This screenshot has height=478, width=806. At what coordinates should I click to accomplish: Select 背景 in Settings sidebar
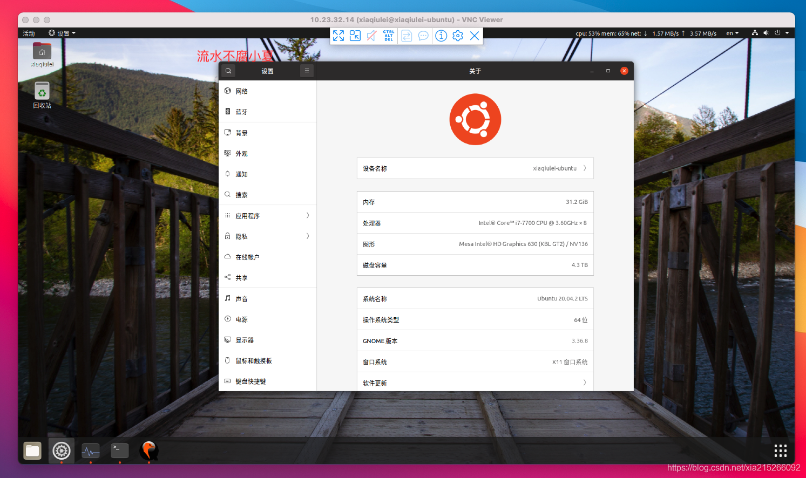point(267,133)
